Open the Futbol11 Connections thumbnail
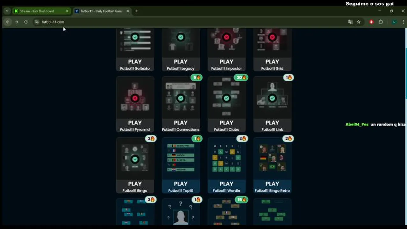The width and height of the screenshot is (407, 229). point(181,98)
